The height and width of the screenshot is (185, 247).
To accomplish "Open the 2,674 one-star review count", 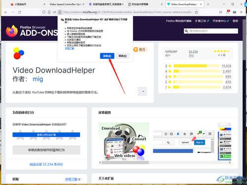I will (x=227, y=87).
